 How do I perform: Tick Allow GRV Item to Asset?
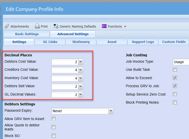54,119
